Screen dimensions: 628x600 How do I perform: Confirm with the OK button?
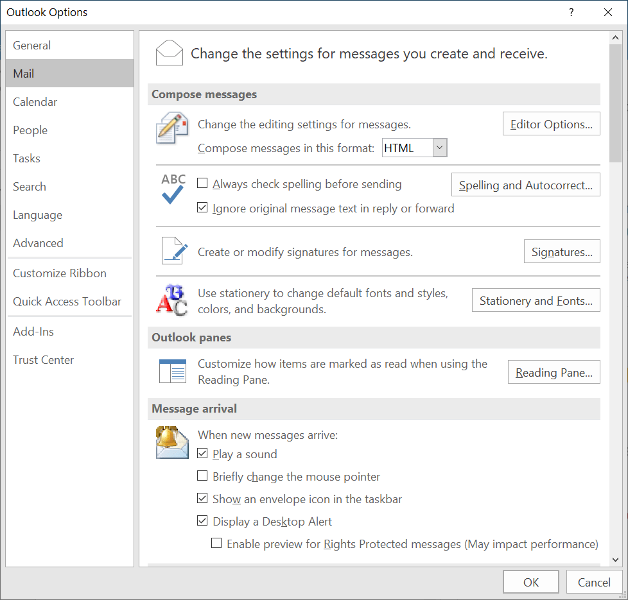tap(530, 582)
